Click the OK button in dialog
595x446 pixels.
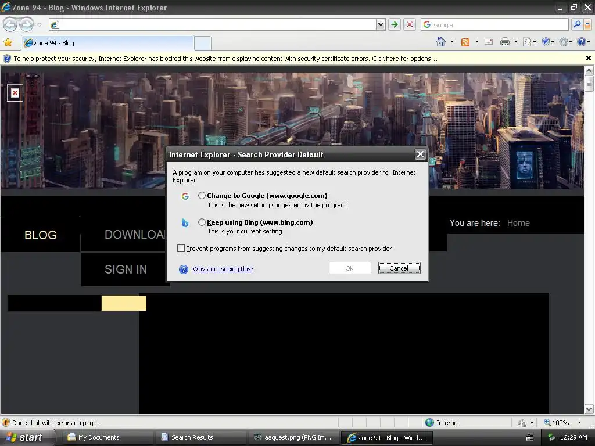tap(350, 268)
